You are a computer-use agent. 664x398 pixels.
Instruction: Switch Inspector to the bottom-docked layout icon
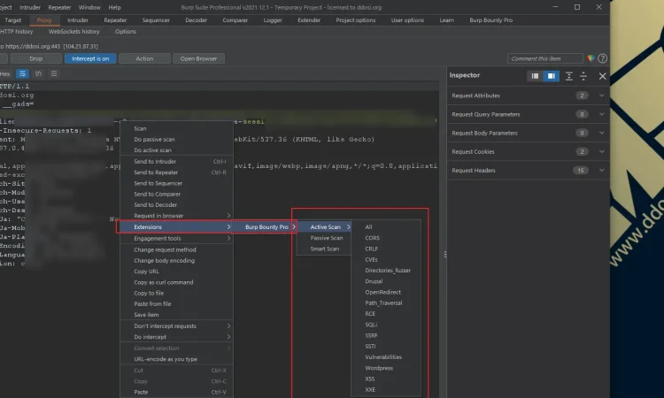[x=535, y=76]
